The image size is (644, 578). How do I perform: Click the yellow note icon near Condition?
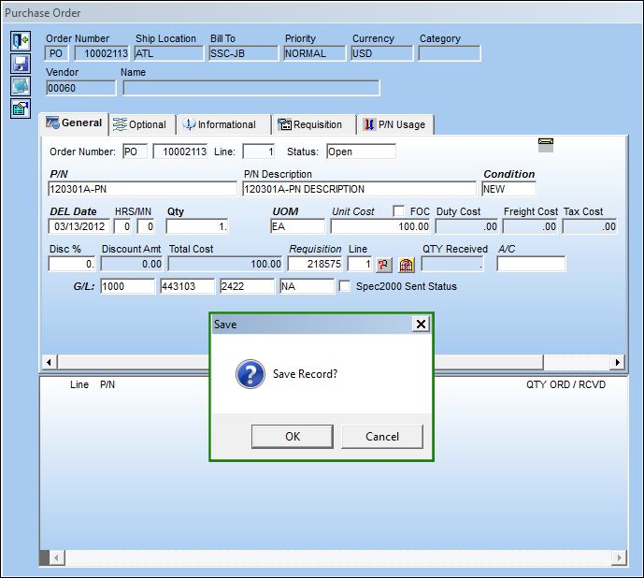pos(546,145)
